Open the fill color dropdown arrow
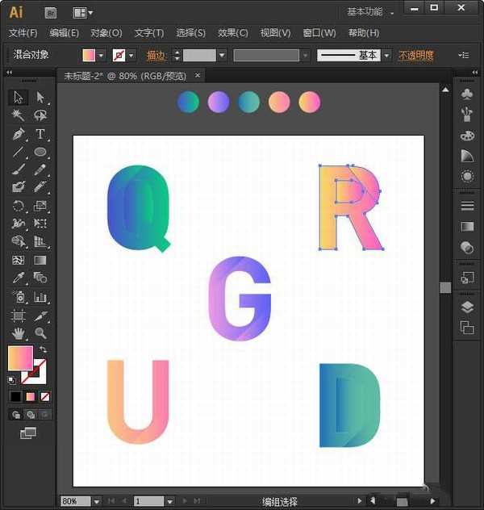484x510 pixels. coord(101,55)
